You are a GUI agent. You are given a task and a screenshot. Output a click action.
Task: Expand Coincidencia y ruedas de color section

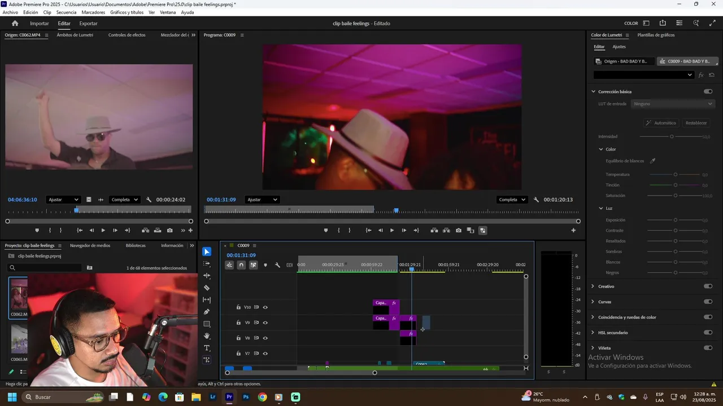click(x=593, y=317)
